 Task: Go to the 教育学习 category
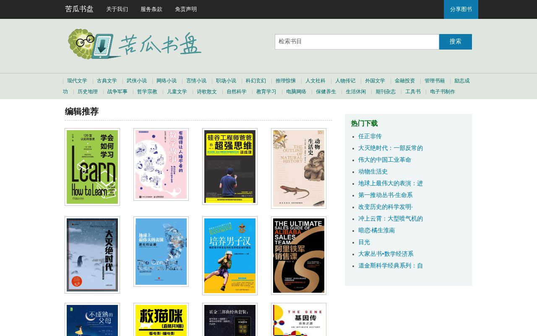tap(266, 92)
